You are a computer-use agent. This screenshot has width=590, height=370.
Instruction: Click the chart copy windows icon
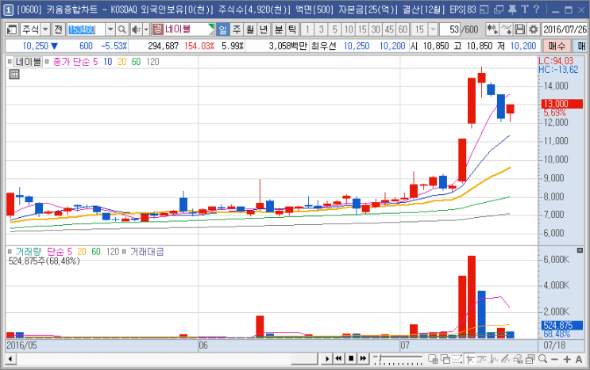point(530,359)
